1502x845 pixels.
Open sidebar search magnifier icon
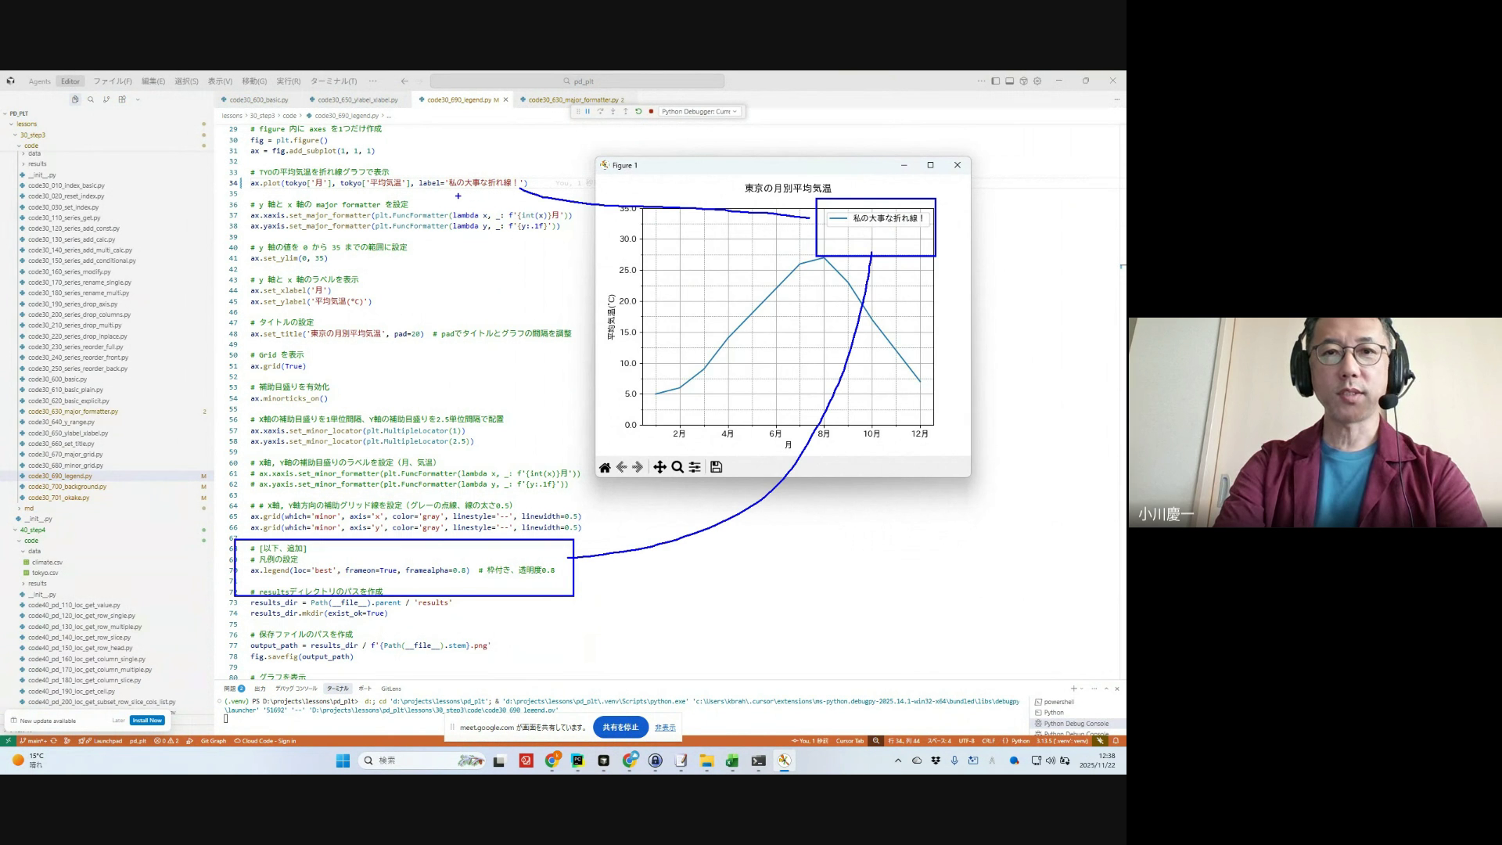click(x=91, y=99)
